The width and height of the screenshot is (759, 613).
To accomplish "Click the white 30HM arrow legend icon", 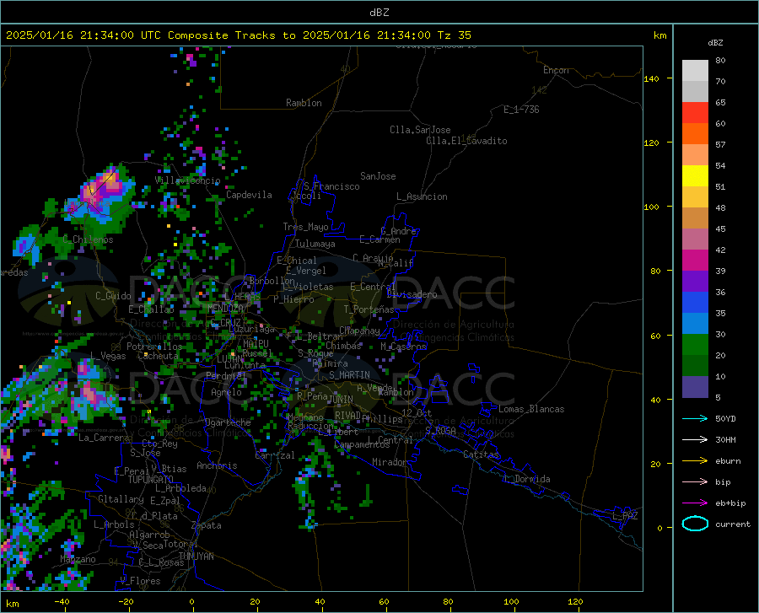I will 695,439.
